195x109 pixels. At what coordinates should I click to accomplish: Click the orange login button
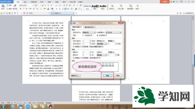pyautogui.click(x=164, y=1)
